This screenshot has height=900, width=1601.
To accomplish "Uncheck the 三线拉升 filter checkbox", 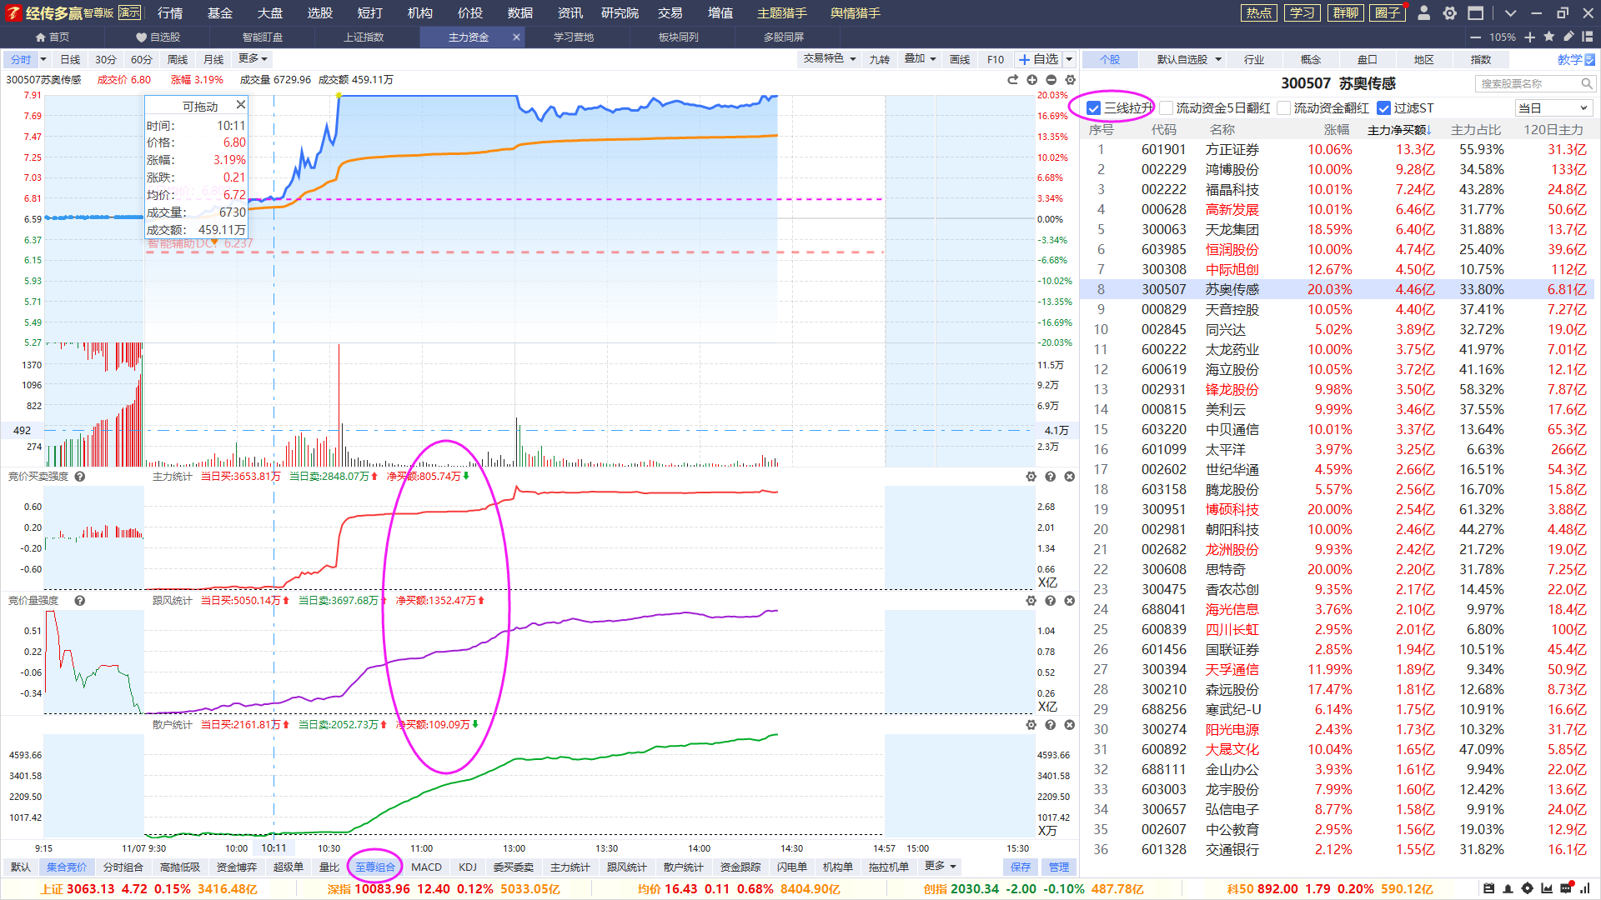I will 1094,108.
